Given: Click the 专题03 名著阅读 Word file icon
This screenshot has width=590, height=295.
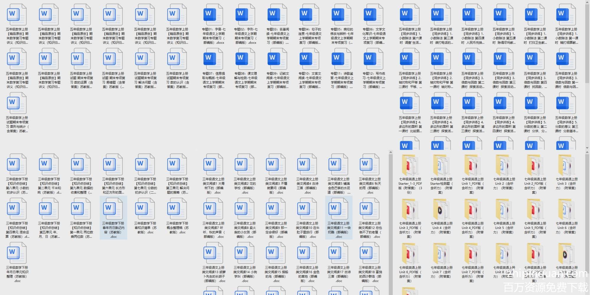Looking at the screenshot, I should coord(278,15).
